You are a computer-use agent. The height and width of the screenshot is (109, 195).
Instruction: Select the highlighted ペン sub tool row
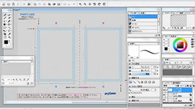[x=143, y=17]
